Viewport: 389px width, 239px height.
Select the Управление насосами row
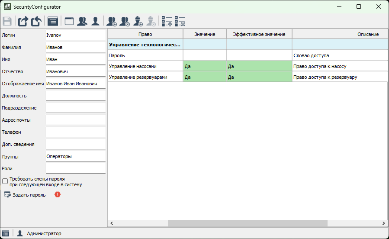click(145, 66)
